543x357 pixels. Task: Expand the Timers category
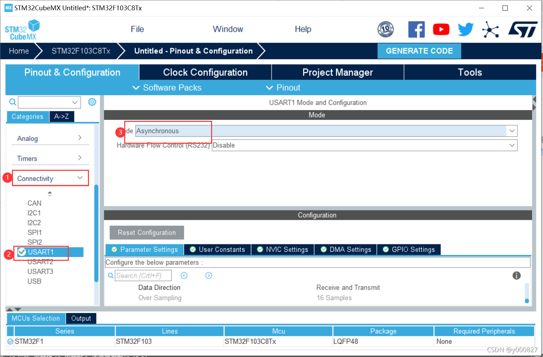click(50, 158)
